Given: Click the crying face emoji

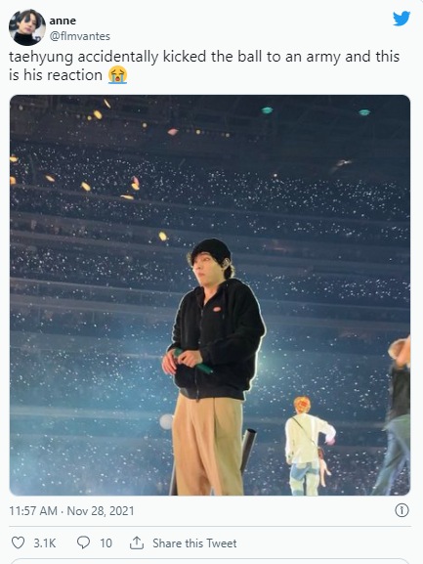Looking at the screenshot, I should [x=118, y=75].
